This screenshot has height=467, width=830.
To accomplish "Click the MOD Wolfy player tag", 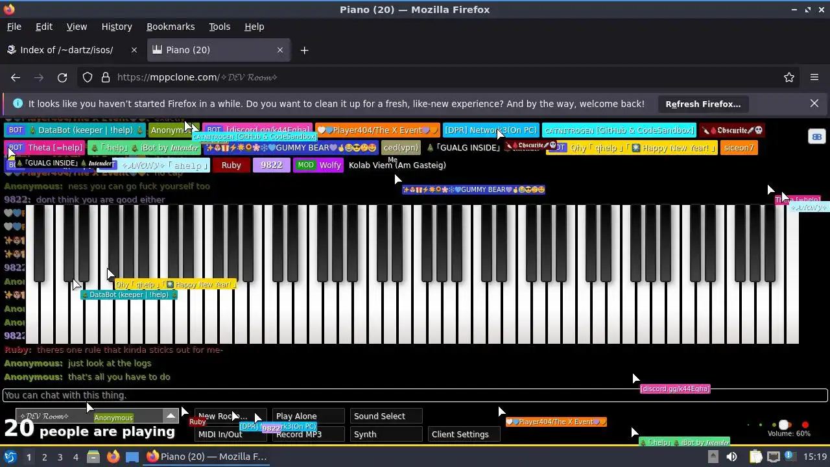I will click(x=318, y=165).
